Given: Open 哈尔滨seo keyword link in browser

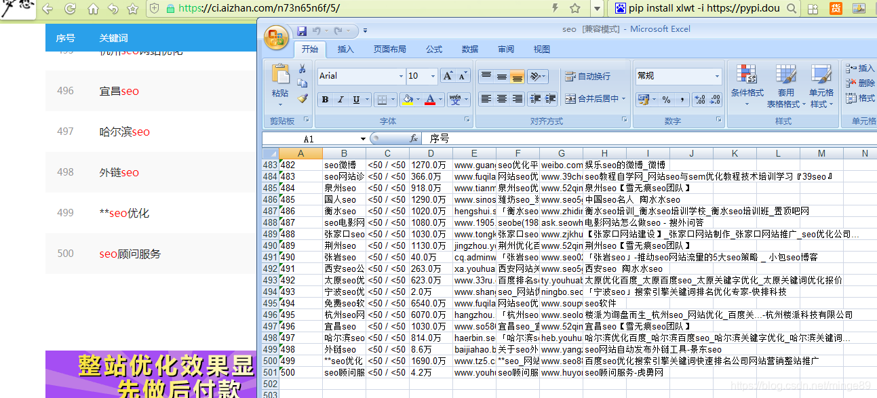Looking at the screenshot, I should coord(125,132).
